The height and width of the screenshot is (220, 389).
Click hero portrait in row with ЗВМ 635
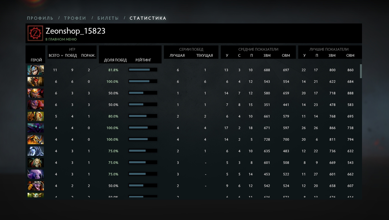(x=36, y=151)
